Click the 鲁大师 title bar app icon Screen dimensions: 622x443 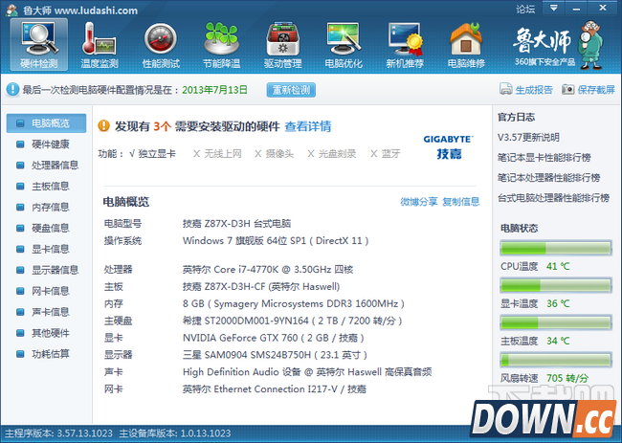tap(11, 10)
